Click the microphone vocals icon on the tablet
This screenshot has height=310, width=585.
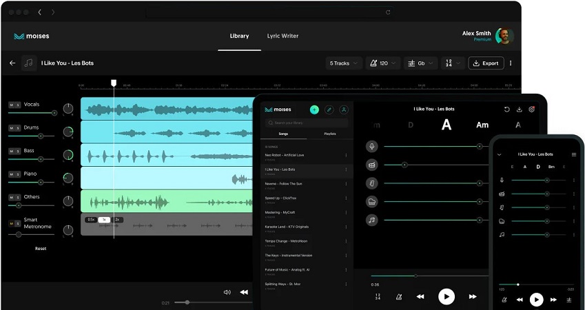click(x=371, y=147)
